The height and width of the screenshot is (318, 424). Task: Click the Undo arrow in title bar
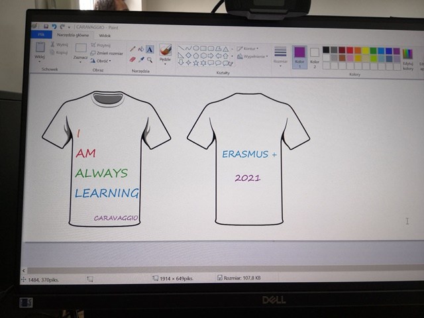(x=54, y=26)
